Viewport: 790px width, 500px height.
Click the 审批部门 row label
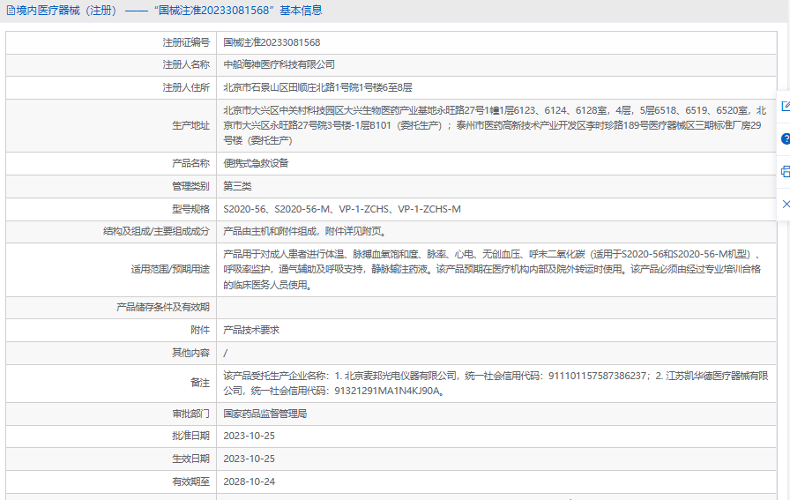click(190, 414)
